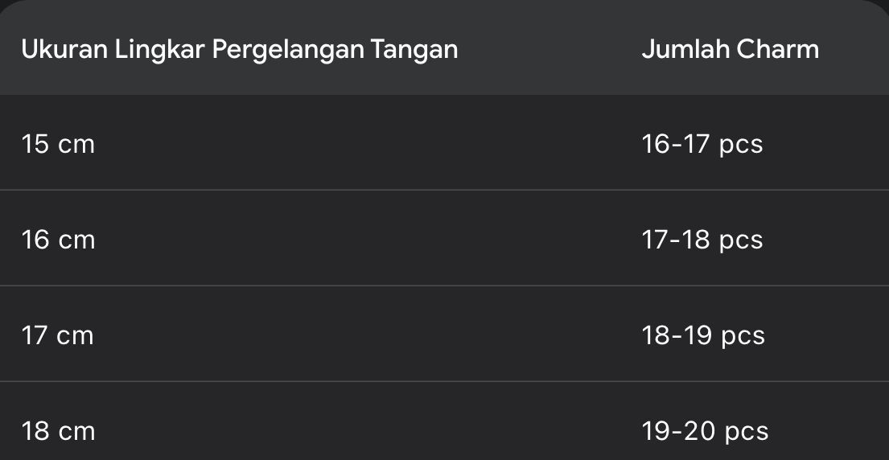Click the word "Ukuran" in the table header
The image size is (889, 460).
(x=64, y=50)
